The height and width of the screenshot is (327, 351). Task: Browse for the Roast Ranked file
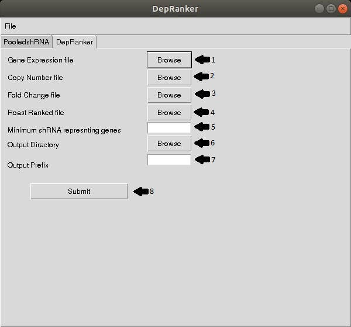point(169,113)
